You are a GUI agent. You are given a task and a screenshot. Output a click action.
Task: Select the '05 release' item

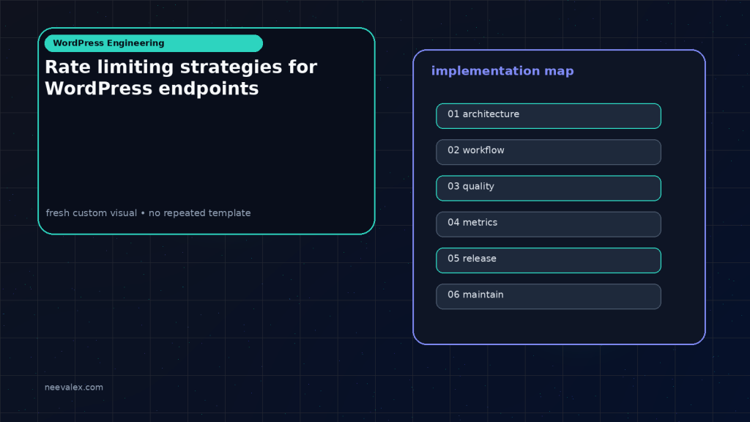(548, 260)
